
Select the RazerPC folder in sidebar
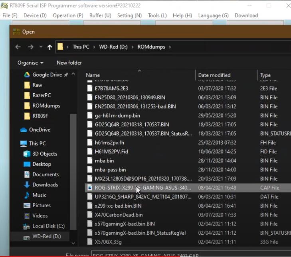coord(38,95)
